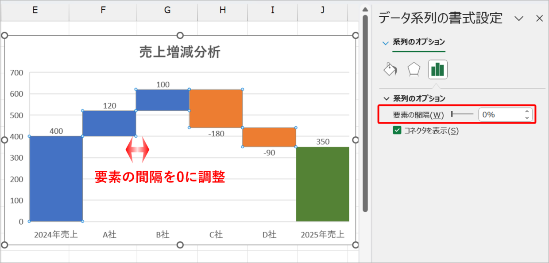
Task: Collapse the 系列のオプション section
Action: [387, 98]
